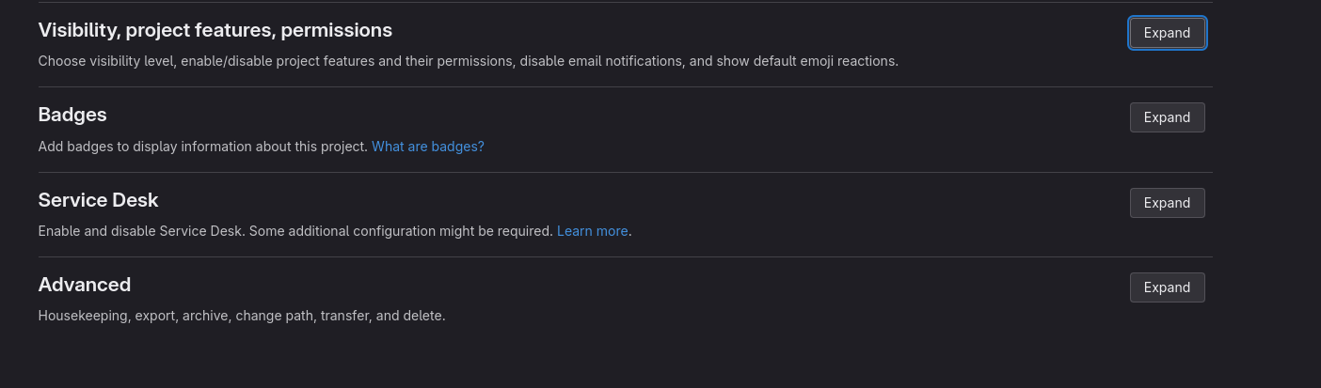Expand the Badges section
The width and height of the screenshot is (1321, 388).
pyautogui.click(x=1167, y=117)
